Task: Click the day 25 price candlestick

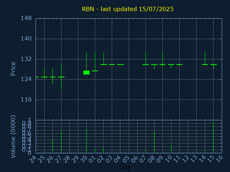Action: click(44, 73)
